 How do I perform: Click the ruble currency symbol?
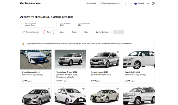pos(130,4)
